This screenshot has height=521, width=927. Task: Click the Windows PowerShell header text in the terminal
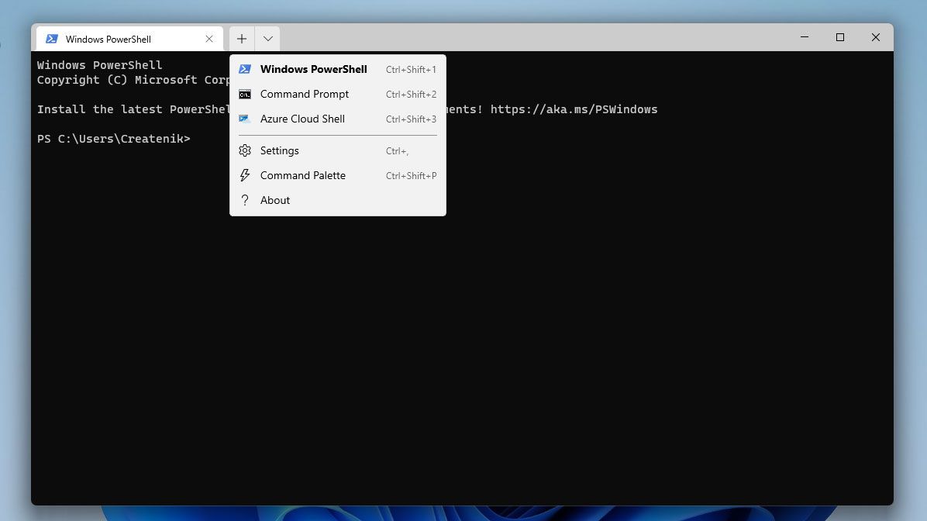click(x=99, y=65)
